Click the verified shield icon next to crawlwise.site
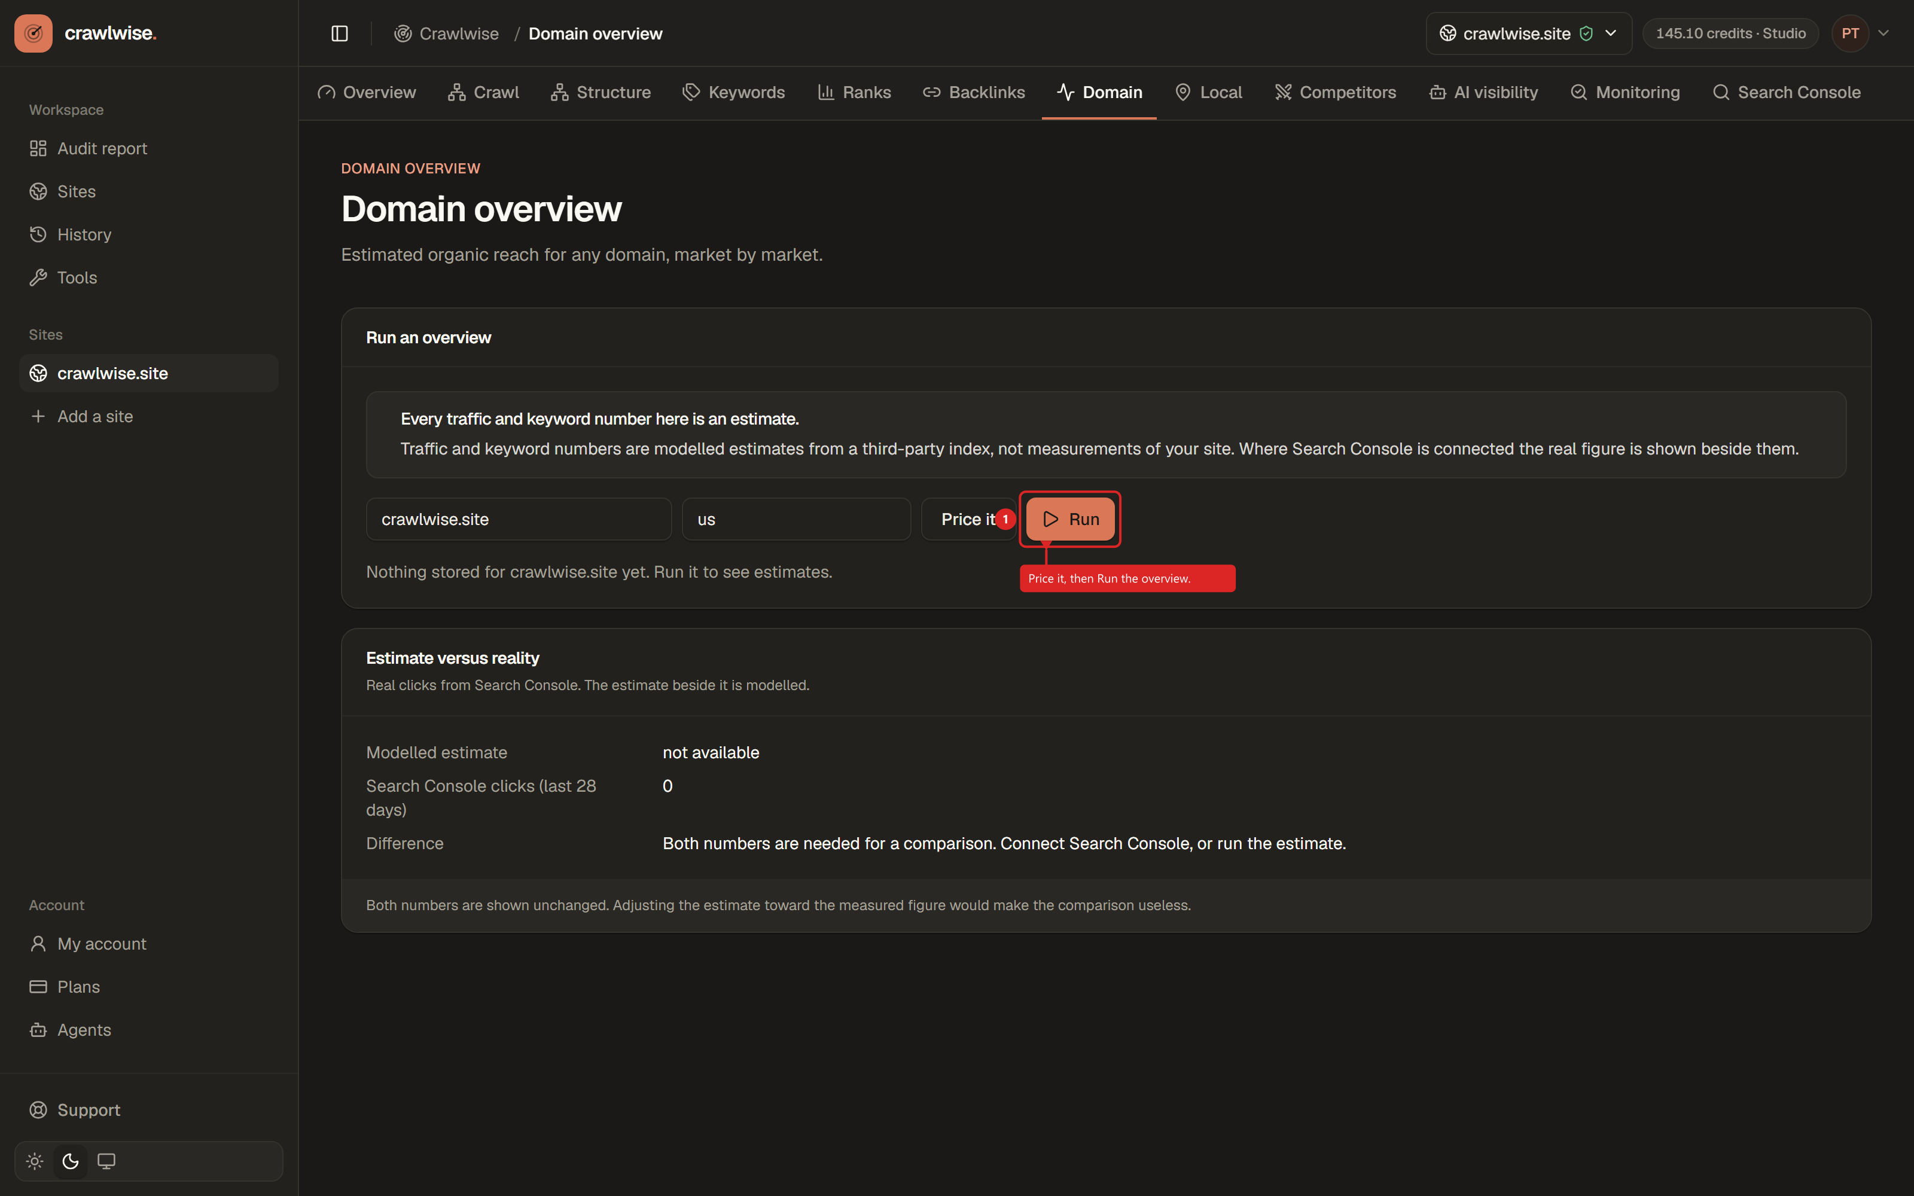Screen dimensions: 1914x1196 tap(1586, 33)
